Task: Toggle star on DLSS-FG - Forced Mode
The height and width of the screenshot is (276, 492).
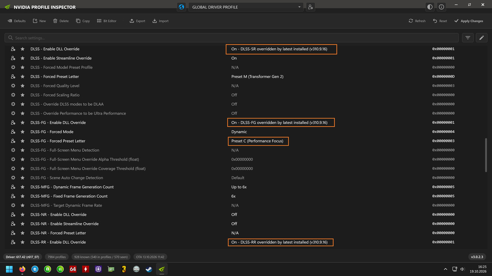Action: [22, 132]
